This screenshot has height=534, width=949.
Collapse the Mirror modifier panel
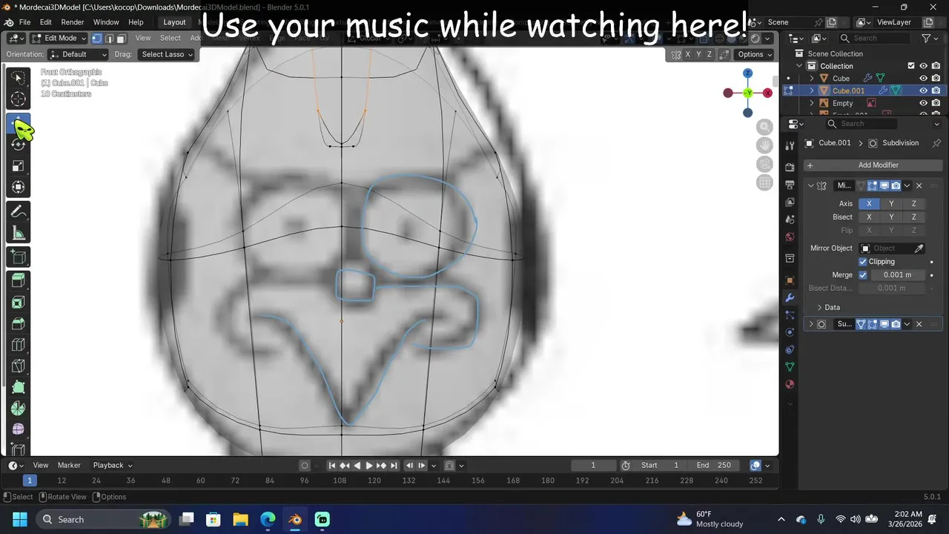point(811,186)
